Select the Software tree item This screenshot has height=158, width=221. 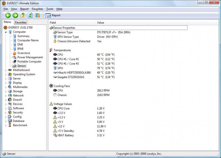tap(19, 108)
